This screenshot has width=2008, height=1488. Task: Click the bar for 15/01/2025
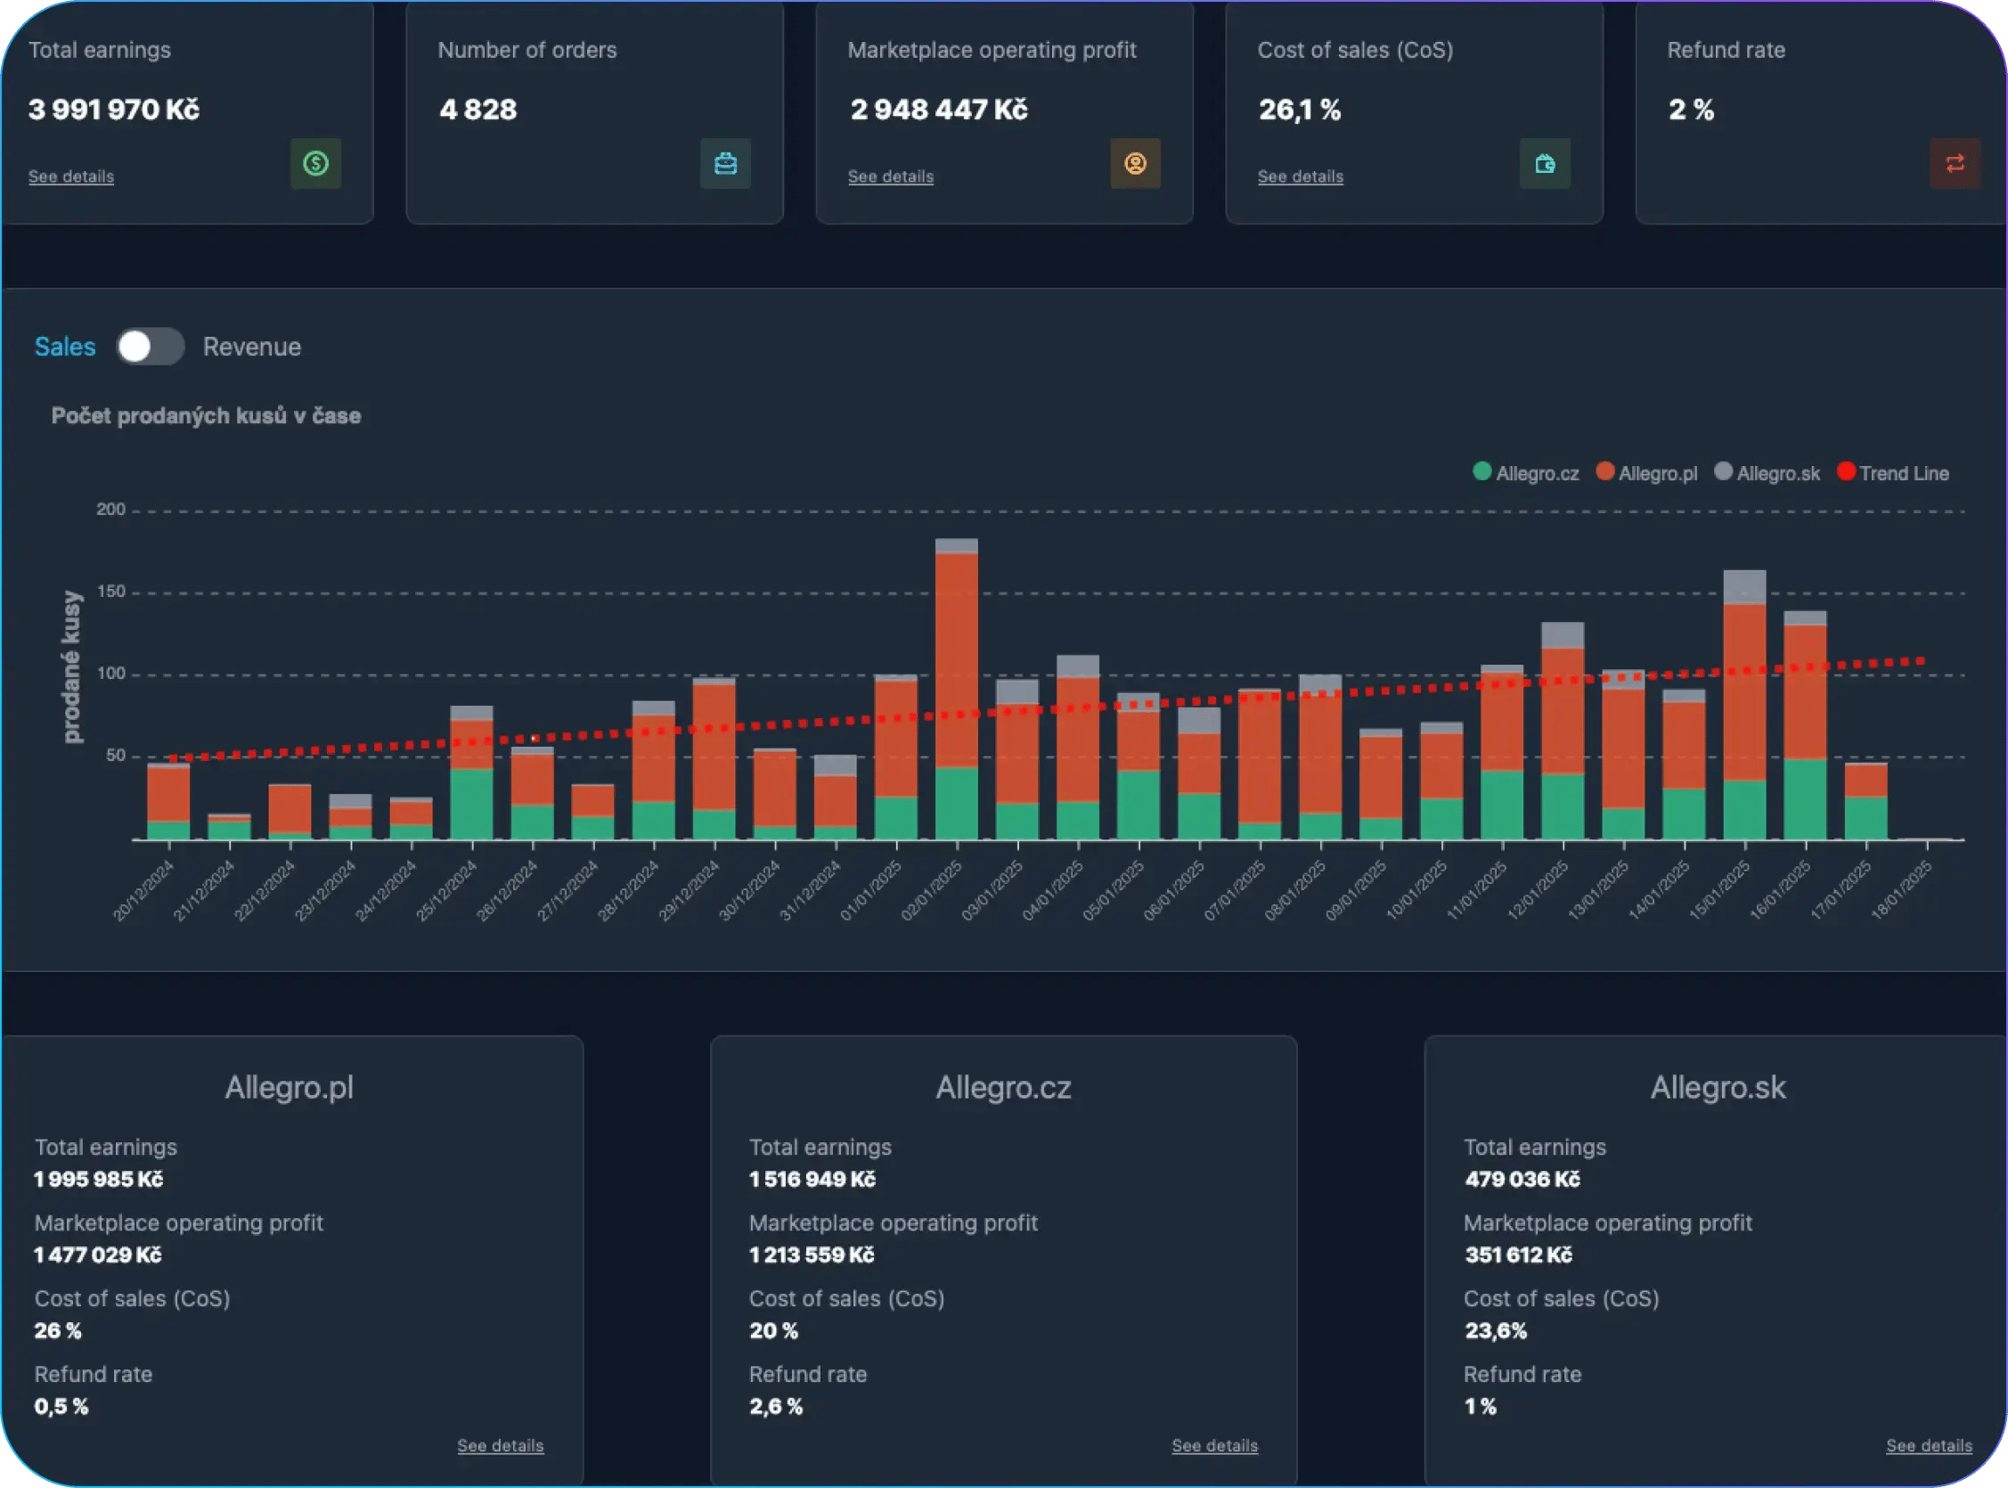pos(1745,705)
